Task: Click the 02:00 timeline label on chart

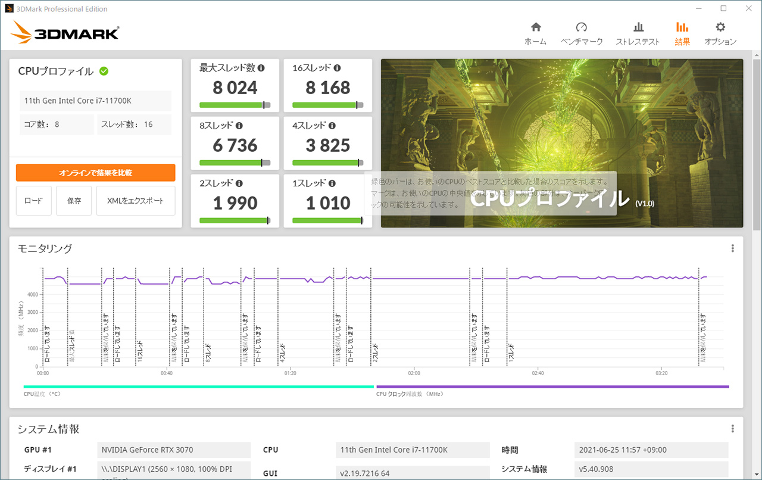Action: [x=414, y=373]
